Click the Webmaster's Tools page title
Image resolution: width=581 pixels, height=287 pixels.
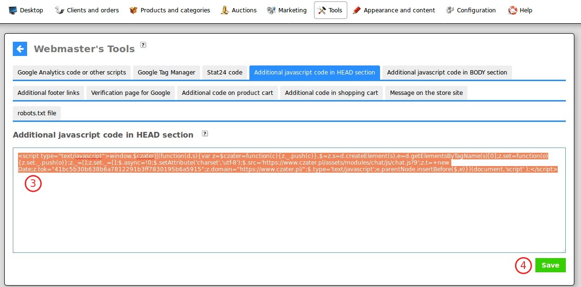(85, 49)
